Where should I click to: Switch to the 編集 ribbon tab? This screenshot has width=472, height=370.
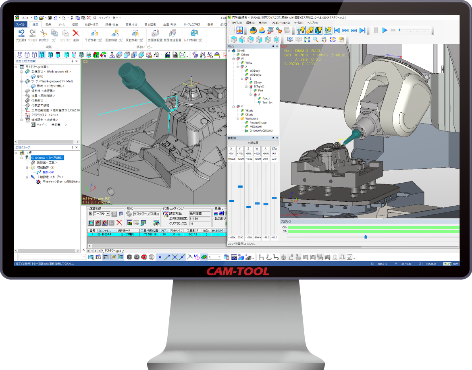[35, 25]
